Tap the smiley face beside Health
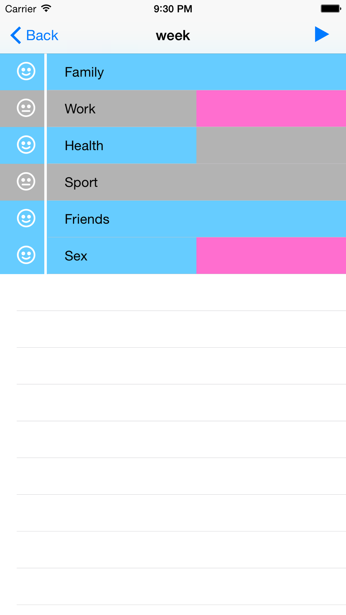 tap(26, 145)
